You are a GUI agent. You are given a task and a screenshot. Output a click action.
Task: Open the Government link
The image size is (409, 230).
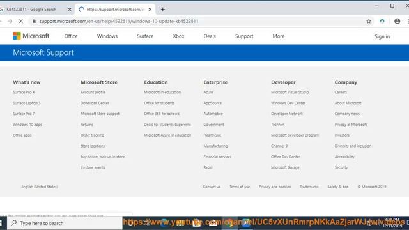pyautogui.click(x=213, y=125)
